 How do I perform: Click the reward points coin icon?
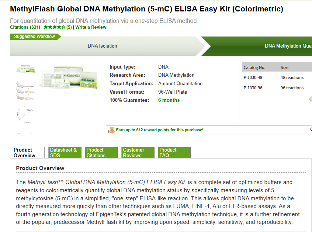(111, 130)
